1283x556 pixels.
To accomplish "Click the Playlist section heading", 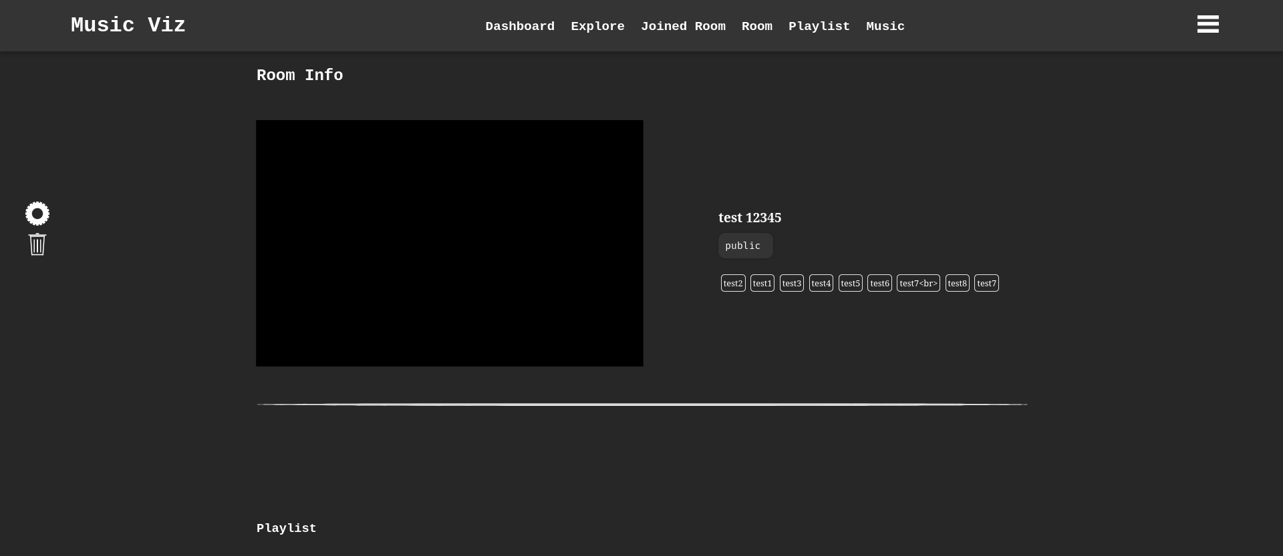I will click(x=287, y=528).
